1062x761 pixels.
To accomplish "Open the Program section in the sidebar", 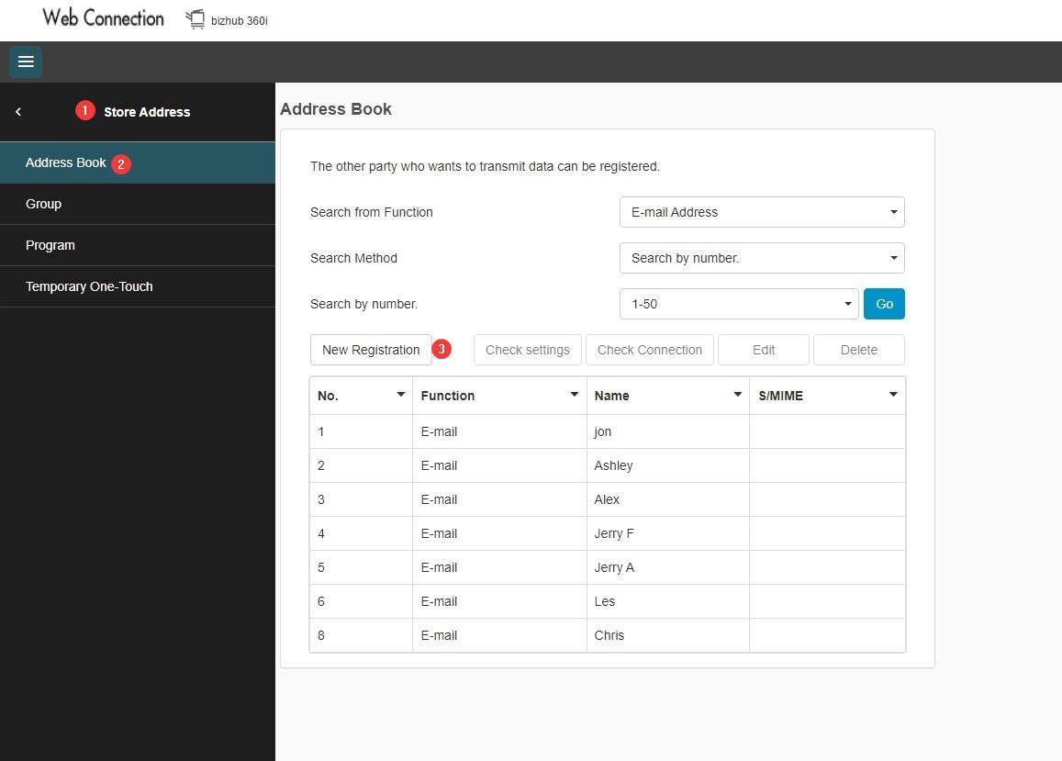I will [50, 245].
